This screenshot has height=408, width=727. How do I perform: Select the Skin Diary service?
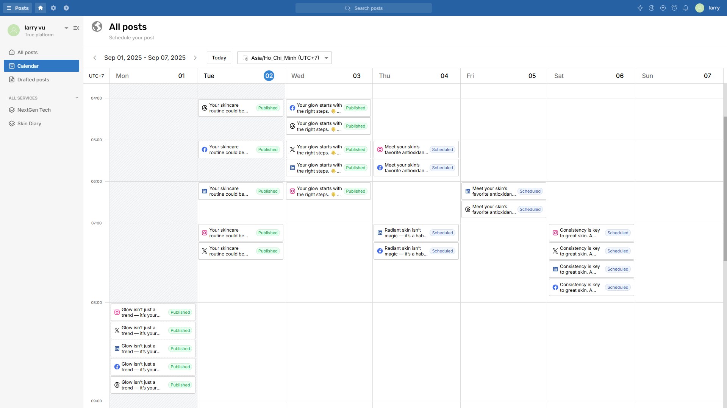point(29,124)
